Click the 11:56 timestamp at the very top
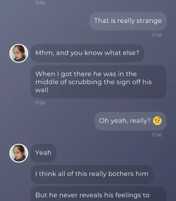Viewport: 176px width, 201px height. 40,3
